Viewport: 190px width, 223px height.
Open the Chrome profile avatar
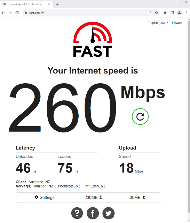[x=179, y=13]
